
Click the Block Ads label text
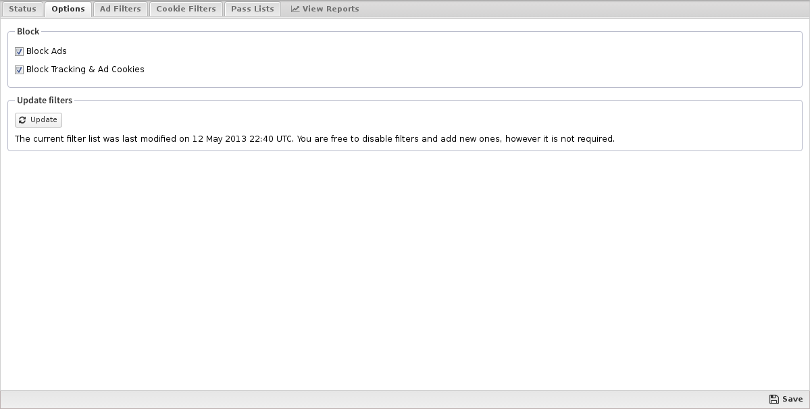tap(47, 51)
